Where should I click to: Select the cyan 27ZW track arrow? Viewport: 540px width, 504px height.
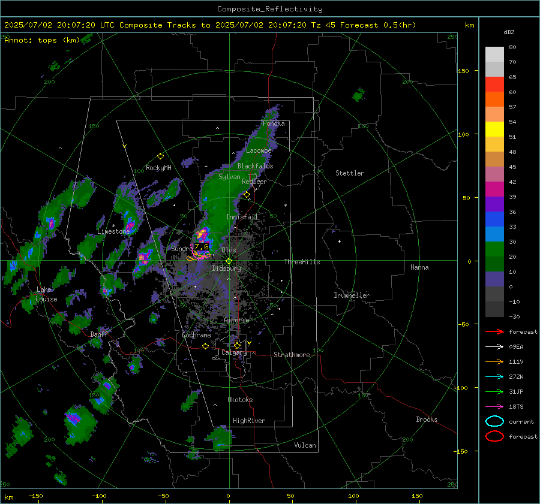(494, 377)
